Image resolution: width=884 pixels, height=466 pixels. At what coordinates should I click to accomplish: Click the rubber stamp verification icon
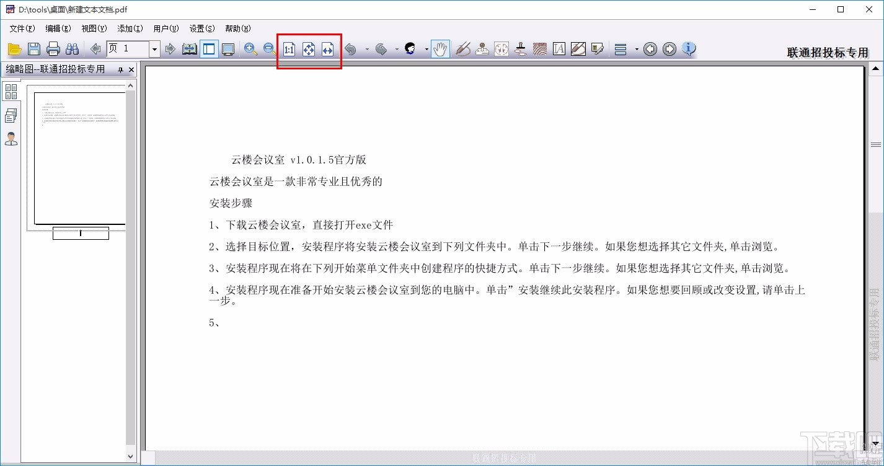point(521,49)
